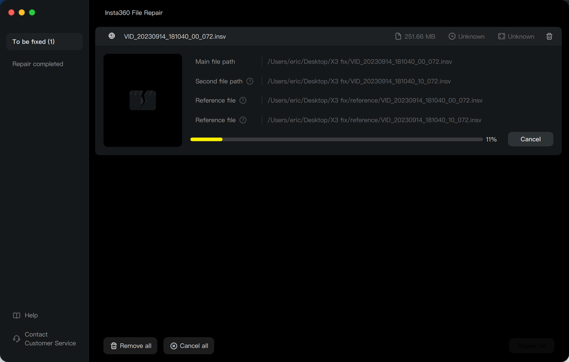569x362 pixels.
Task: Open the To be fixed (1) tab
Action: point(44,42)
